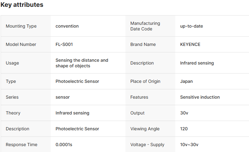Select the Japan value
The width and height of the screenshot is (249, 152).
click(186, 81)
